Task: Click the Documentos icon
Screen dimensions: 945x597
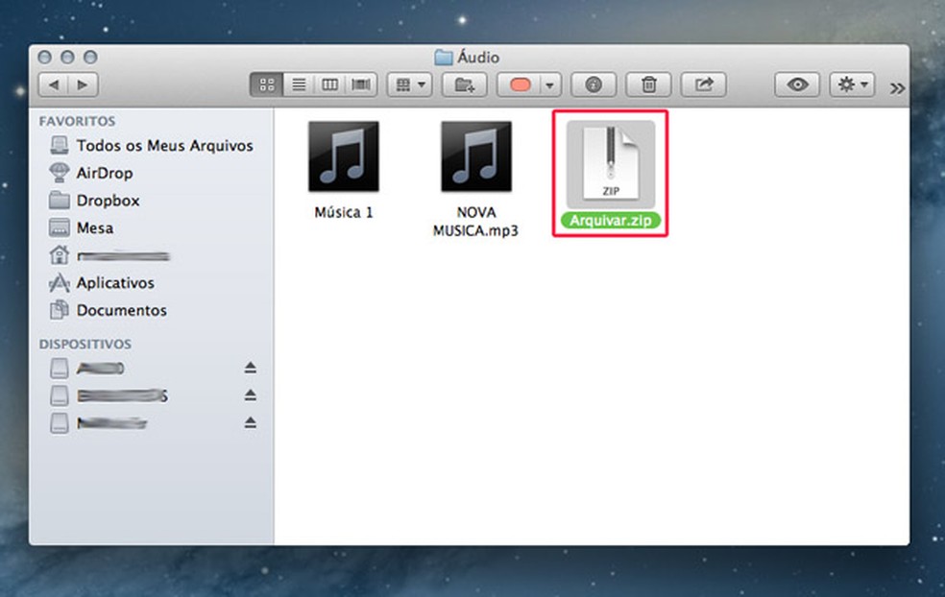Action: click(x=60, y=310)
